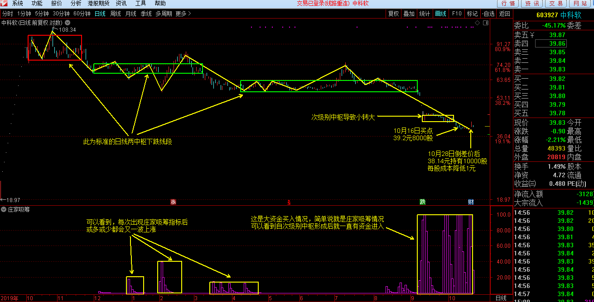Switch to the 5分钟 period

click(x=42, y=14)
